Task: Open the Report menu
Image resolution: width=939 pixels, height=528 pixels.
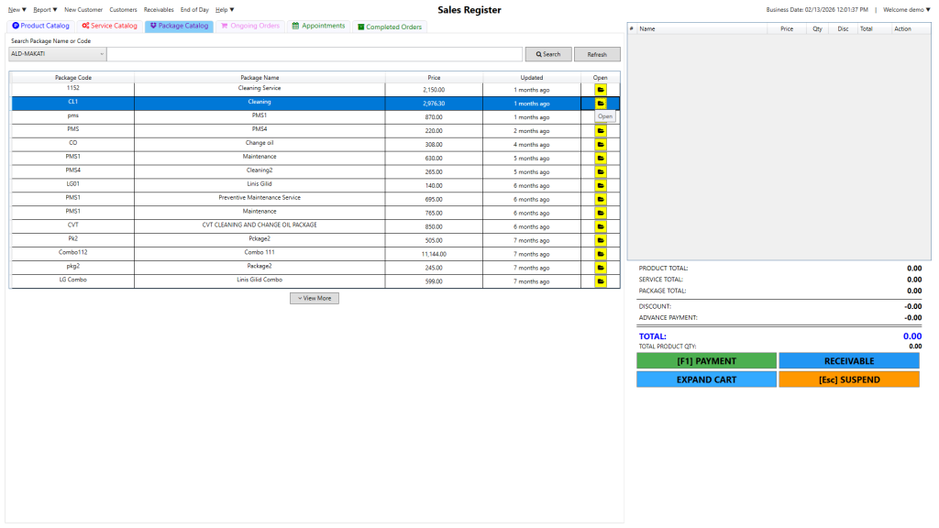Action: pos(43,9)
